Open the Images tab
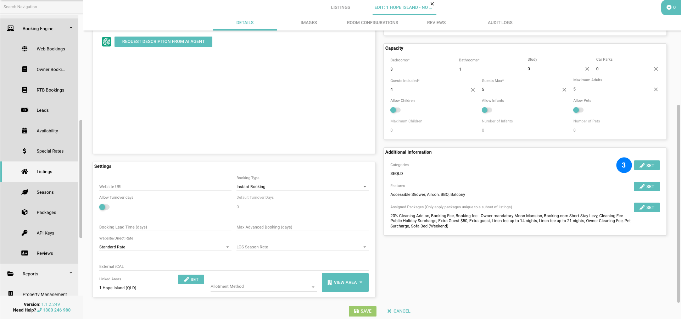The width and height of the screenshot is (681, 319). (308, 23)
